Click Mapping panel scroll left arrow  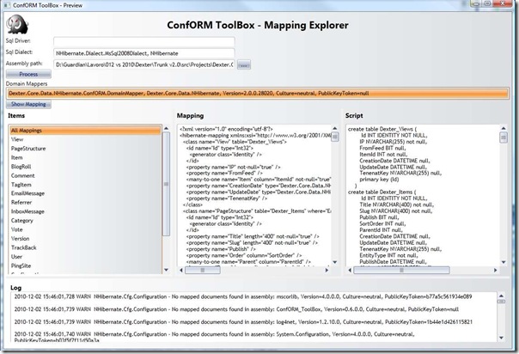pos(181,270)
